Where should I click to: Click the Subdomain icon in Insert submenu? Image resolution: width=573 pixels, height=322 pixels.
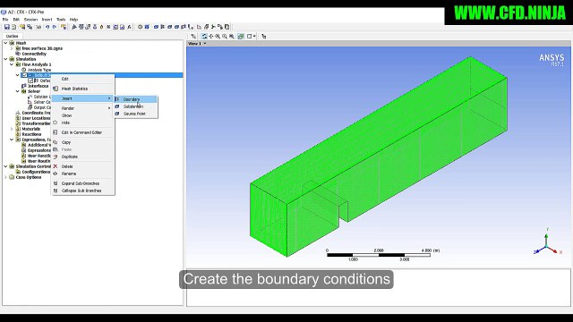[117, 106]
